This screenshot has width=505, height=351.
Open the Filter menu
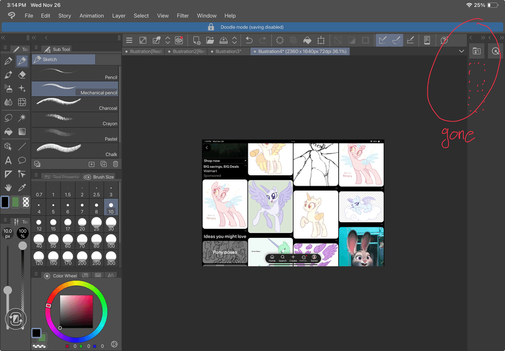pyautogui.click(x=183, y=16)
